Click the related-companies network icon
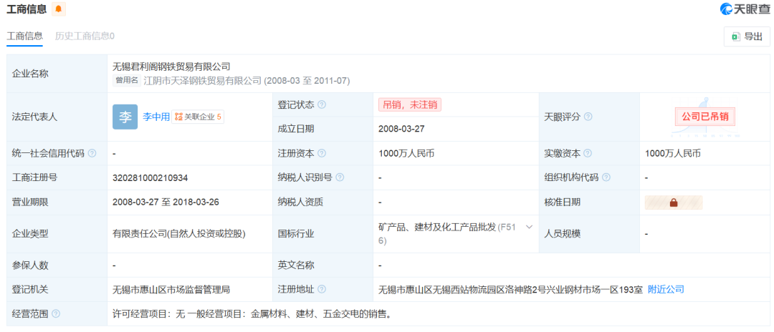Screen dimensions: 774x332 point(178,117)
